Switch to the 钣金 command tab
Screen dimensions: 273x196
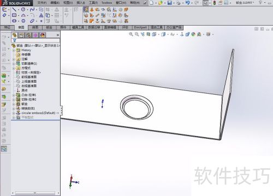tap(49, 27)
